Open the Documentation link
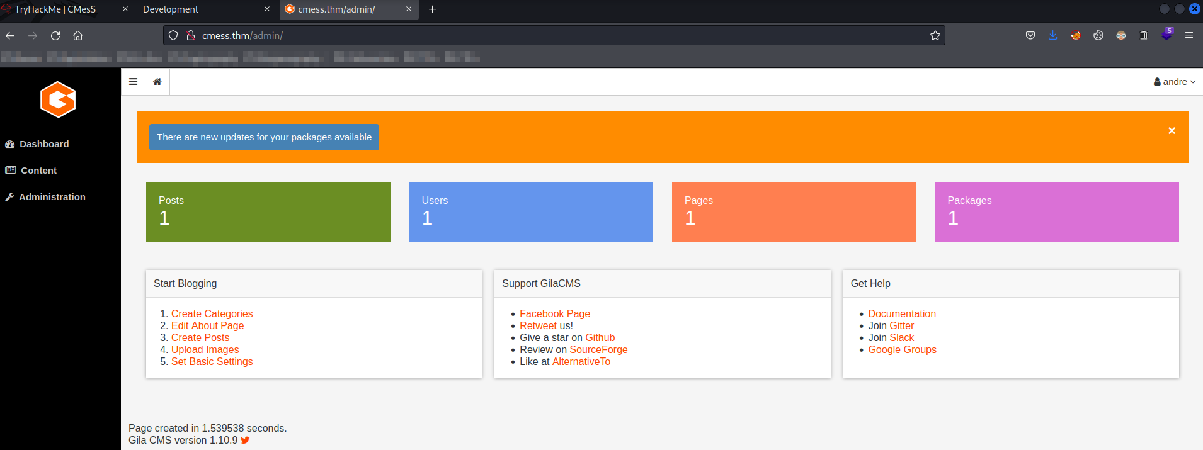1203x450 pixels. click(x=902, y=313)
